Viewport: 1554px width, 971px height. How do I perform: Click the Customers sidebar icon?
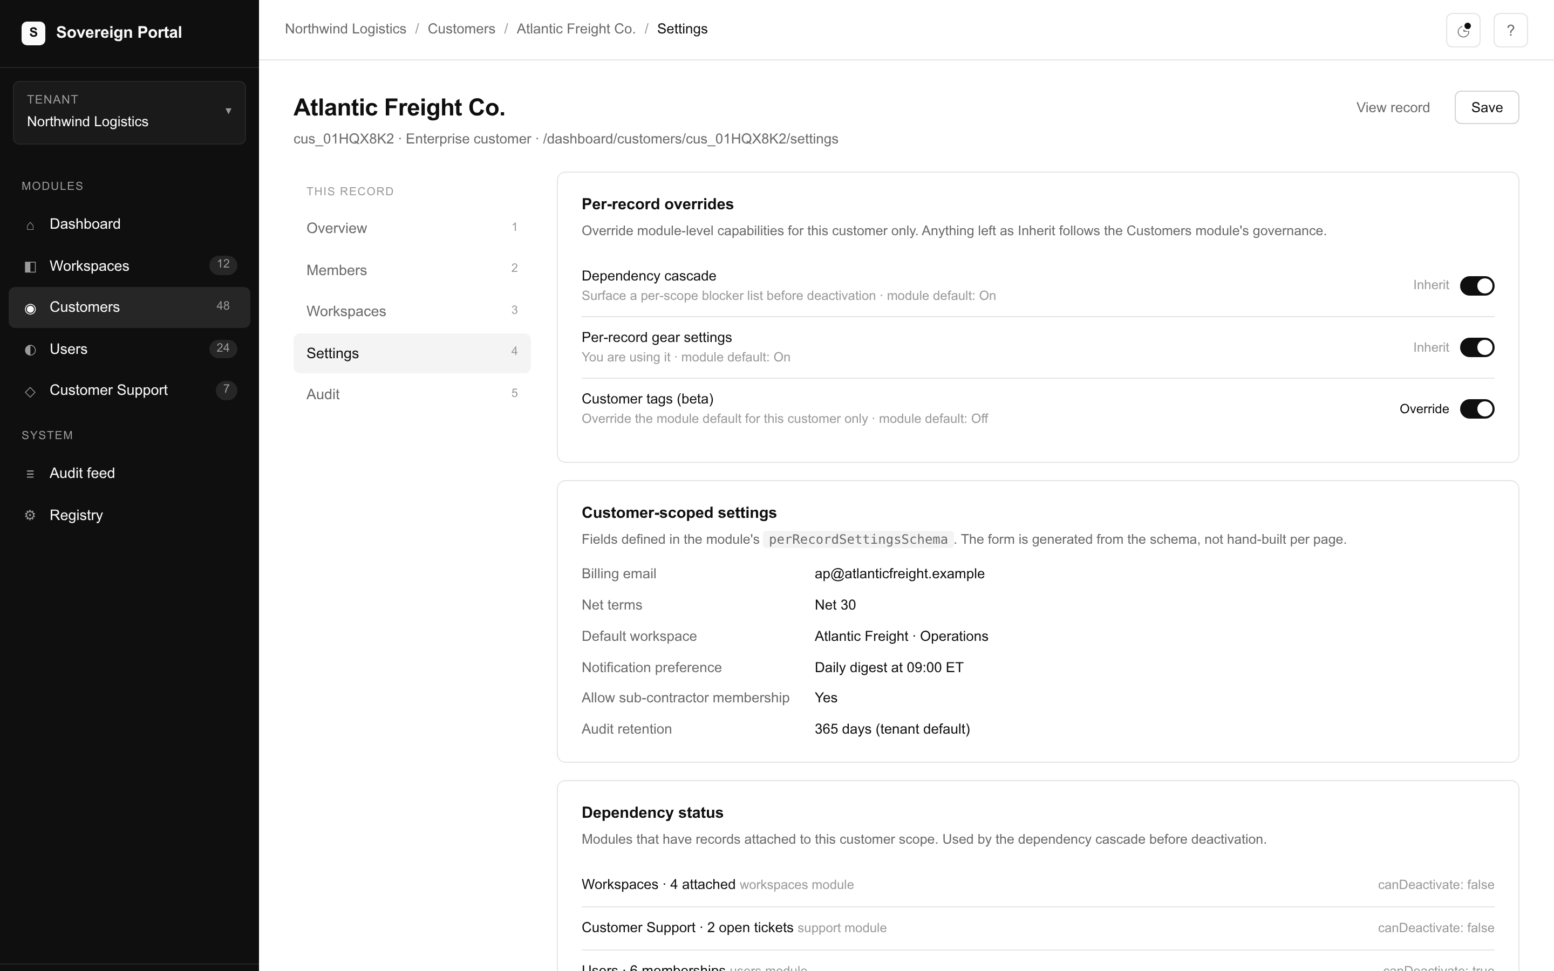tap(30, 308)
